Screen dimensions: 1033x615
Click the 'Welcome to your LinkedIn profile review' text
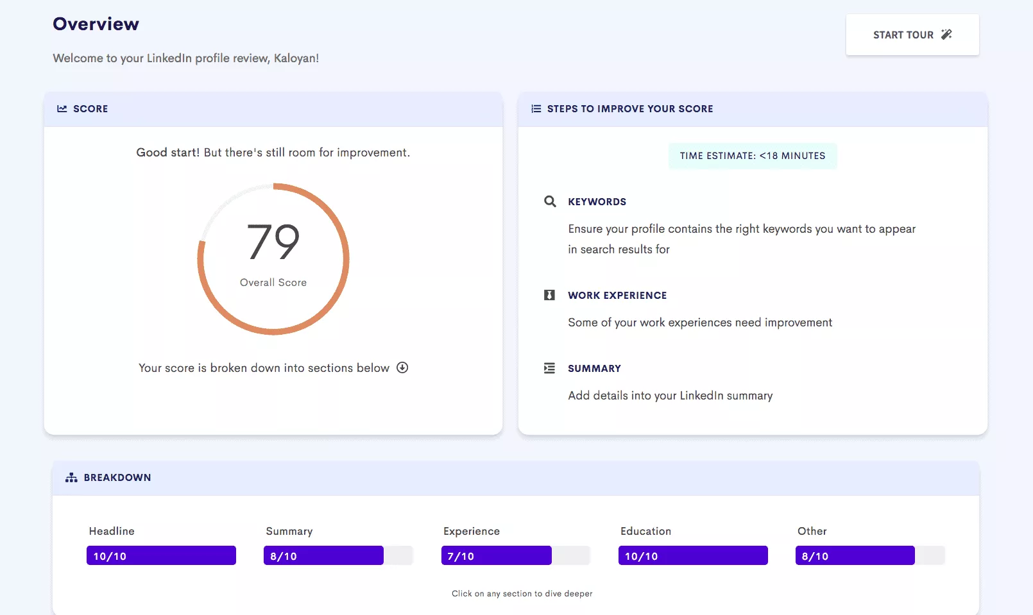(x=186, y=58)
